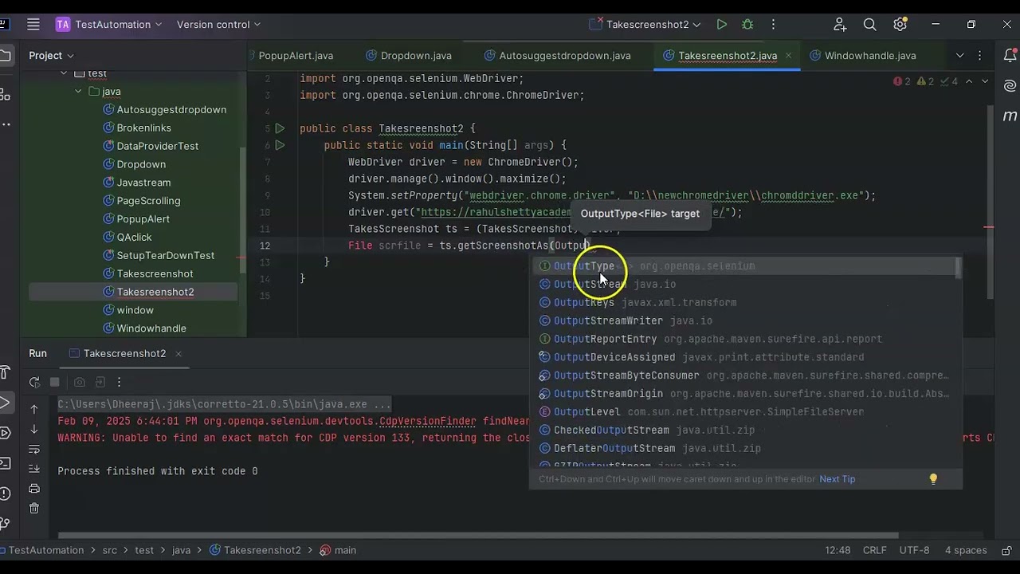
Task: Clear console with the trash icon
Action: click(34, 509)
